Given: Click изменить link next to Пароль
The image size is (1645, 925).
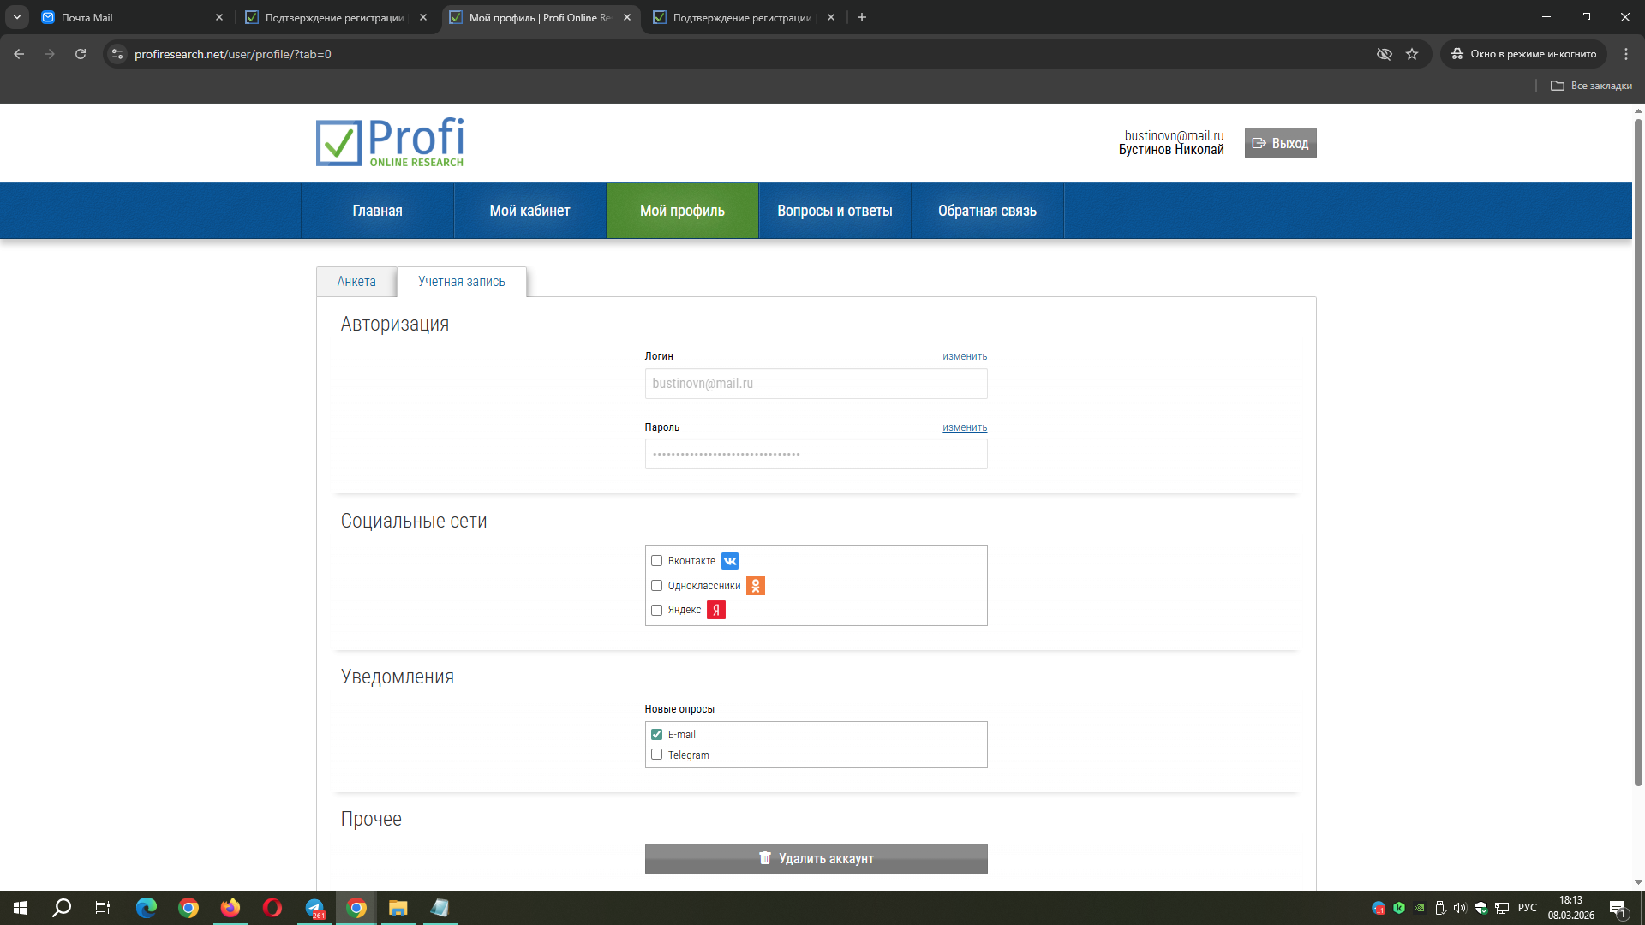Looking at the screenshot, I should [965, 427].
